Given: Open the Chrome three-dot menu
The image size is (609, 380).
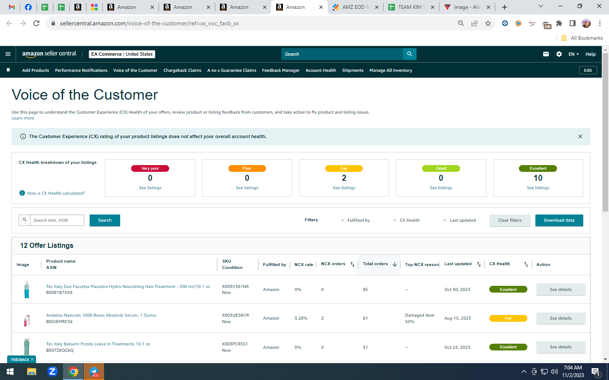Looking at the screenshot, I should tap(600, 23).
